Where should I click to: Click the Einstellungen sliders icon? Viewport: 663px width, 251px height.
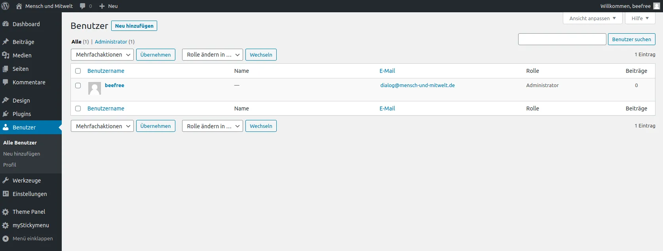click(x=6, y=194)
